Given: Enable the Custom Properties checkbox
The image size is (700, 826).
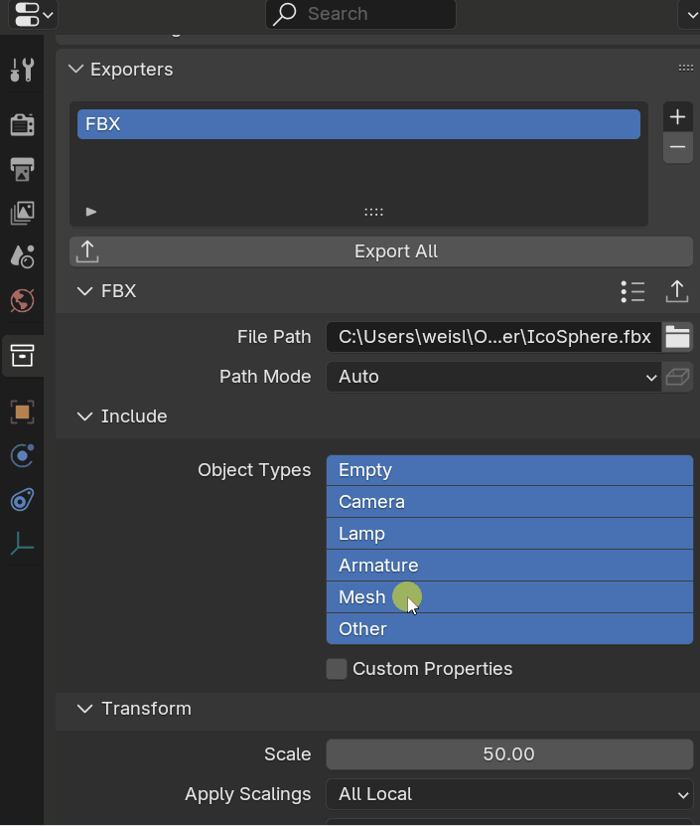Looking at the screenshot, I should (x=337, y=669).
